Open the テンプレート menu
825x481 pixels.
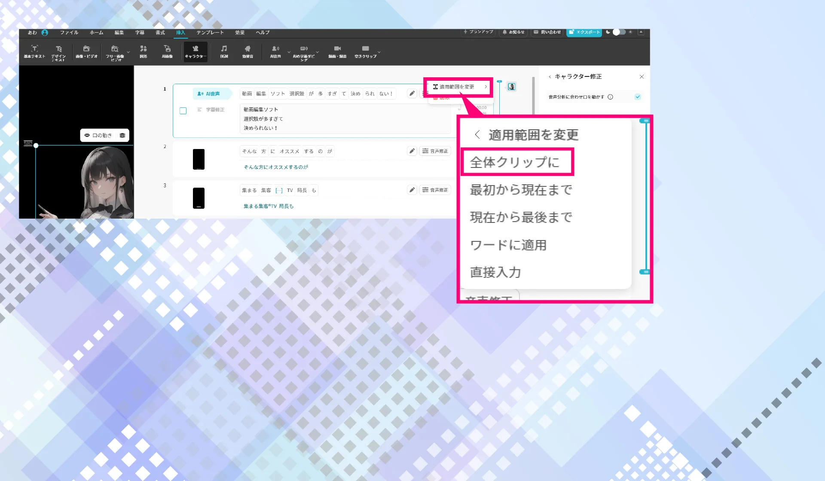(x=210, y=33)
